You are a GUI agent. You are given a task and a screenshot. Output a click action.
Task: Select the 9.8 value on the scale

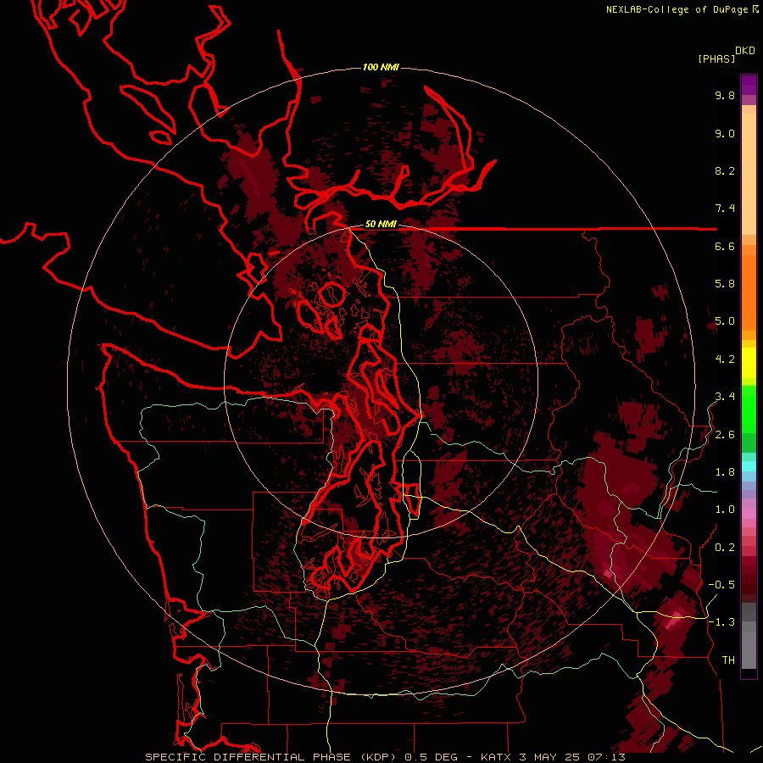[x=725, y=95]
